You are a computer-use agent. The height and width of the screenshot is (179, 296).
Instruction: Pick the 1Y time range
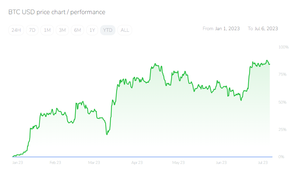point(92,30)
